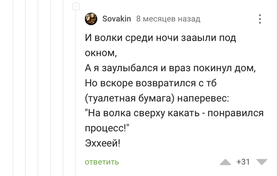The width and height of the screenshot is (277, 176).
Task: Click the line "Но вскоре возвратился с тб"
Action: (x=152, y=83)
